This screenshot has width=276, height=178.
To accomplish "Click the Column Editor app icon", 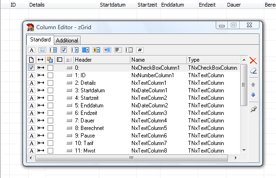I will pyautogui.click(x=30, y=27).
